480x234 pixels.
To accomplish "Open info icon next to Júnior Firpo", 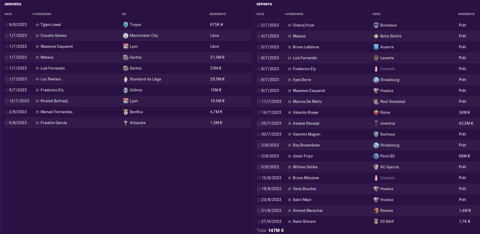I will tap(290, 156).
